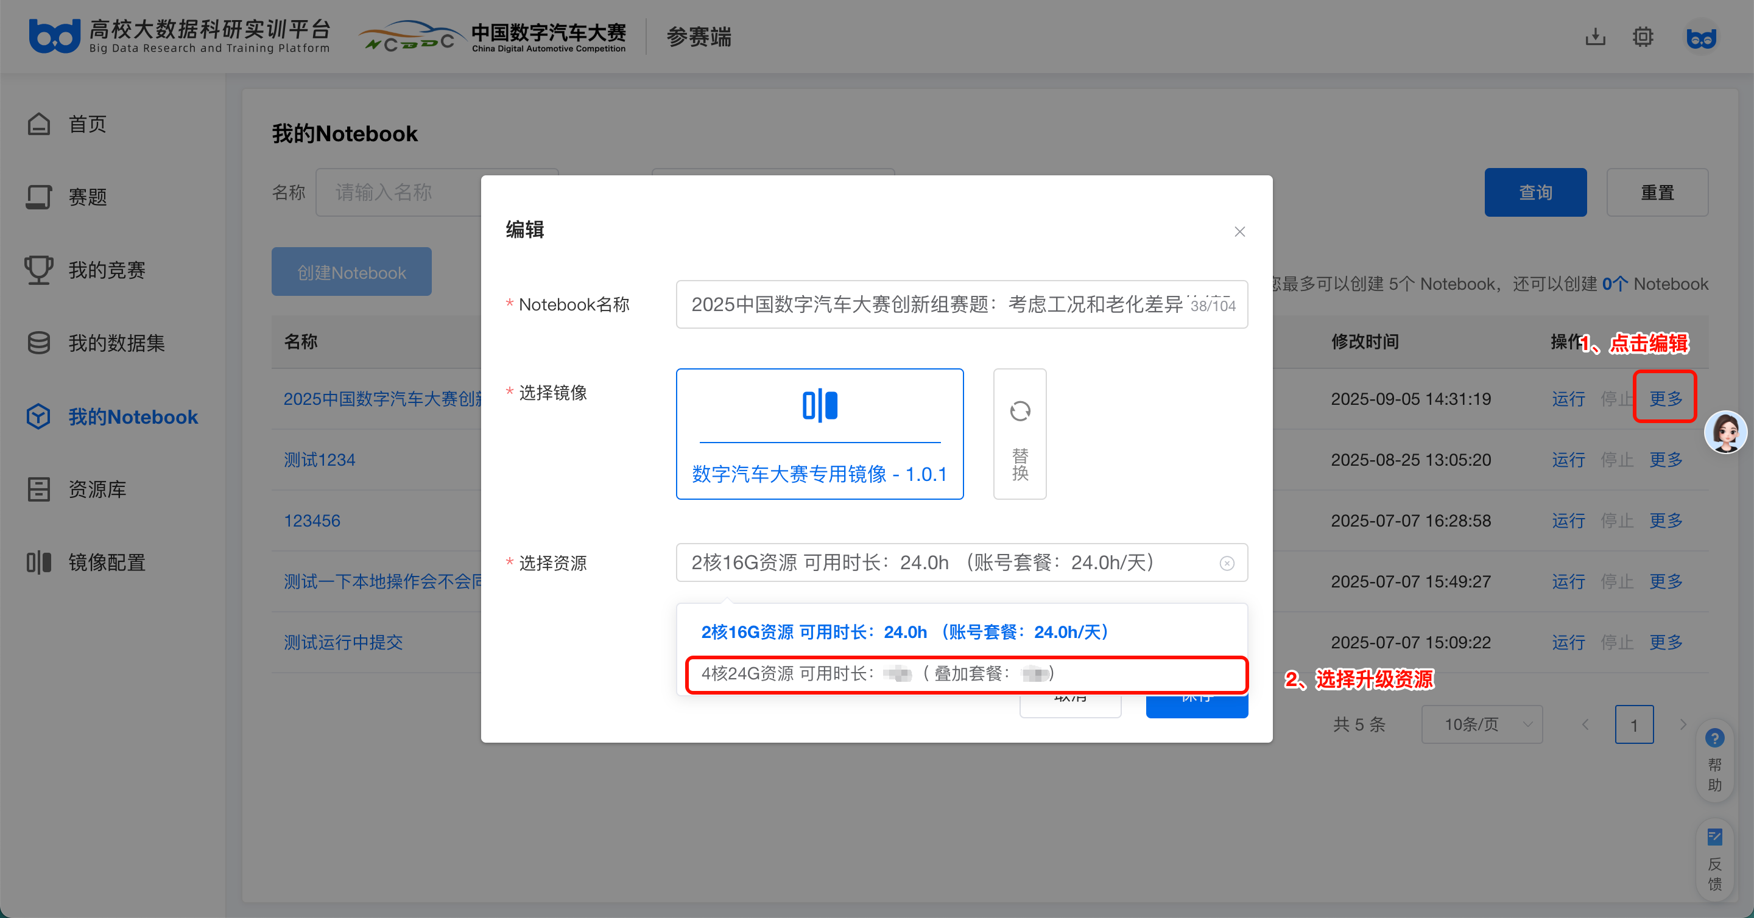
Task: Click the 替换 image button
Action: pos(1020,434)
